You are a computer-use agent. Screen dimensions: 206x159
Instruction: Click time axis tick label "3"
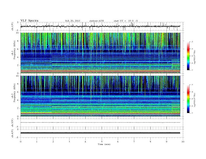pos(69,142)
